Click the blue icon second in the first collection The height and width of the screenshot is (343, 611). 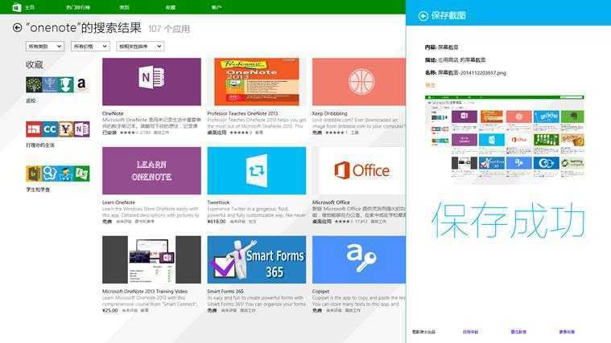tap(50, 84)
